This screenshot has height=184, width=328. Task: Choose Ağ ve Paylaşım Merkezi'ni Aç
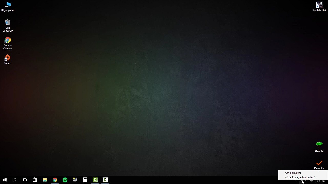[303, 178]
